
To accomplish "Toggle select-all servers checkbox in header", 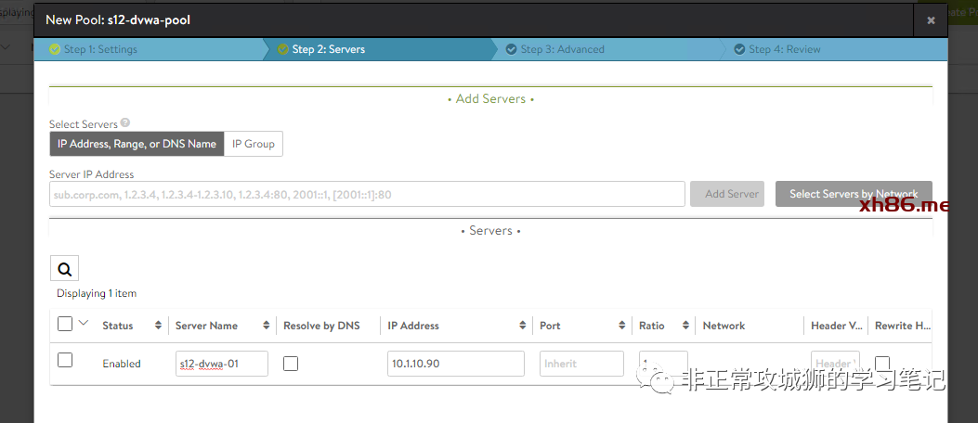I will (x=65, y=324).
